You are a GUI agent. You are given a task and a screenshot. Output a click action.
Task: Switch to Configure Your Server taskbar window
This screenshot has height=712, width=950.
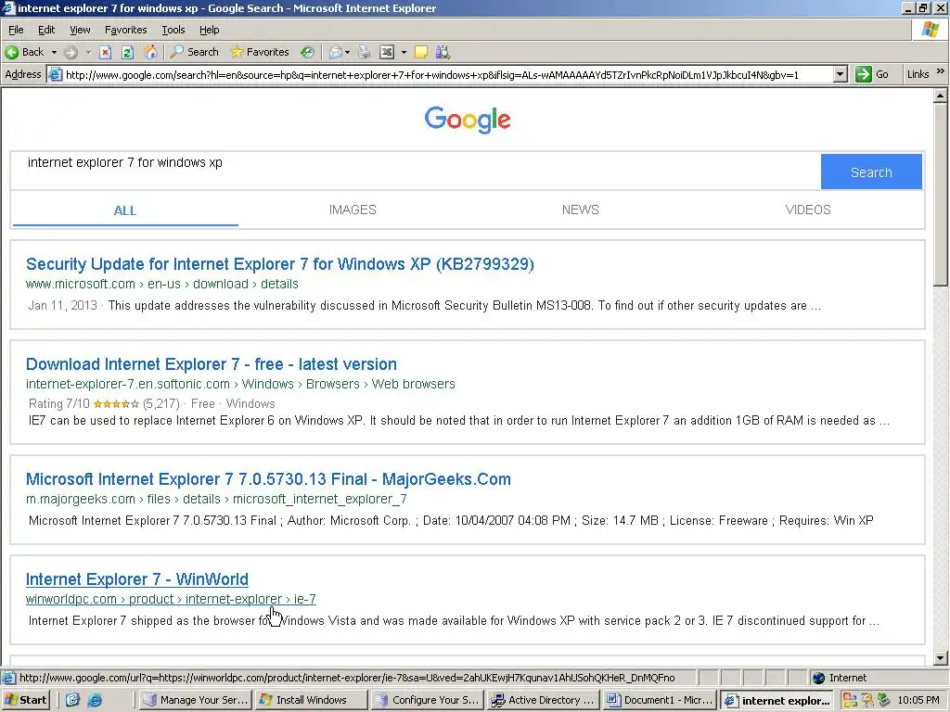pos(427,700)
